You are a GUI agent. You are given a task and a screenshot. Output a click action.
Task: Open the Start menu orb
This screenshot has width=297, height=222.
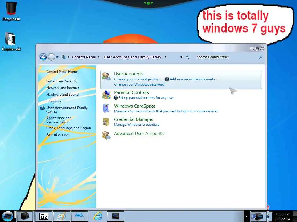coord(8,216)
